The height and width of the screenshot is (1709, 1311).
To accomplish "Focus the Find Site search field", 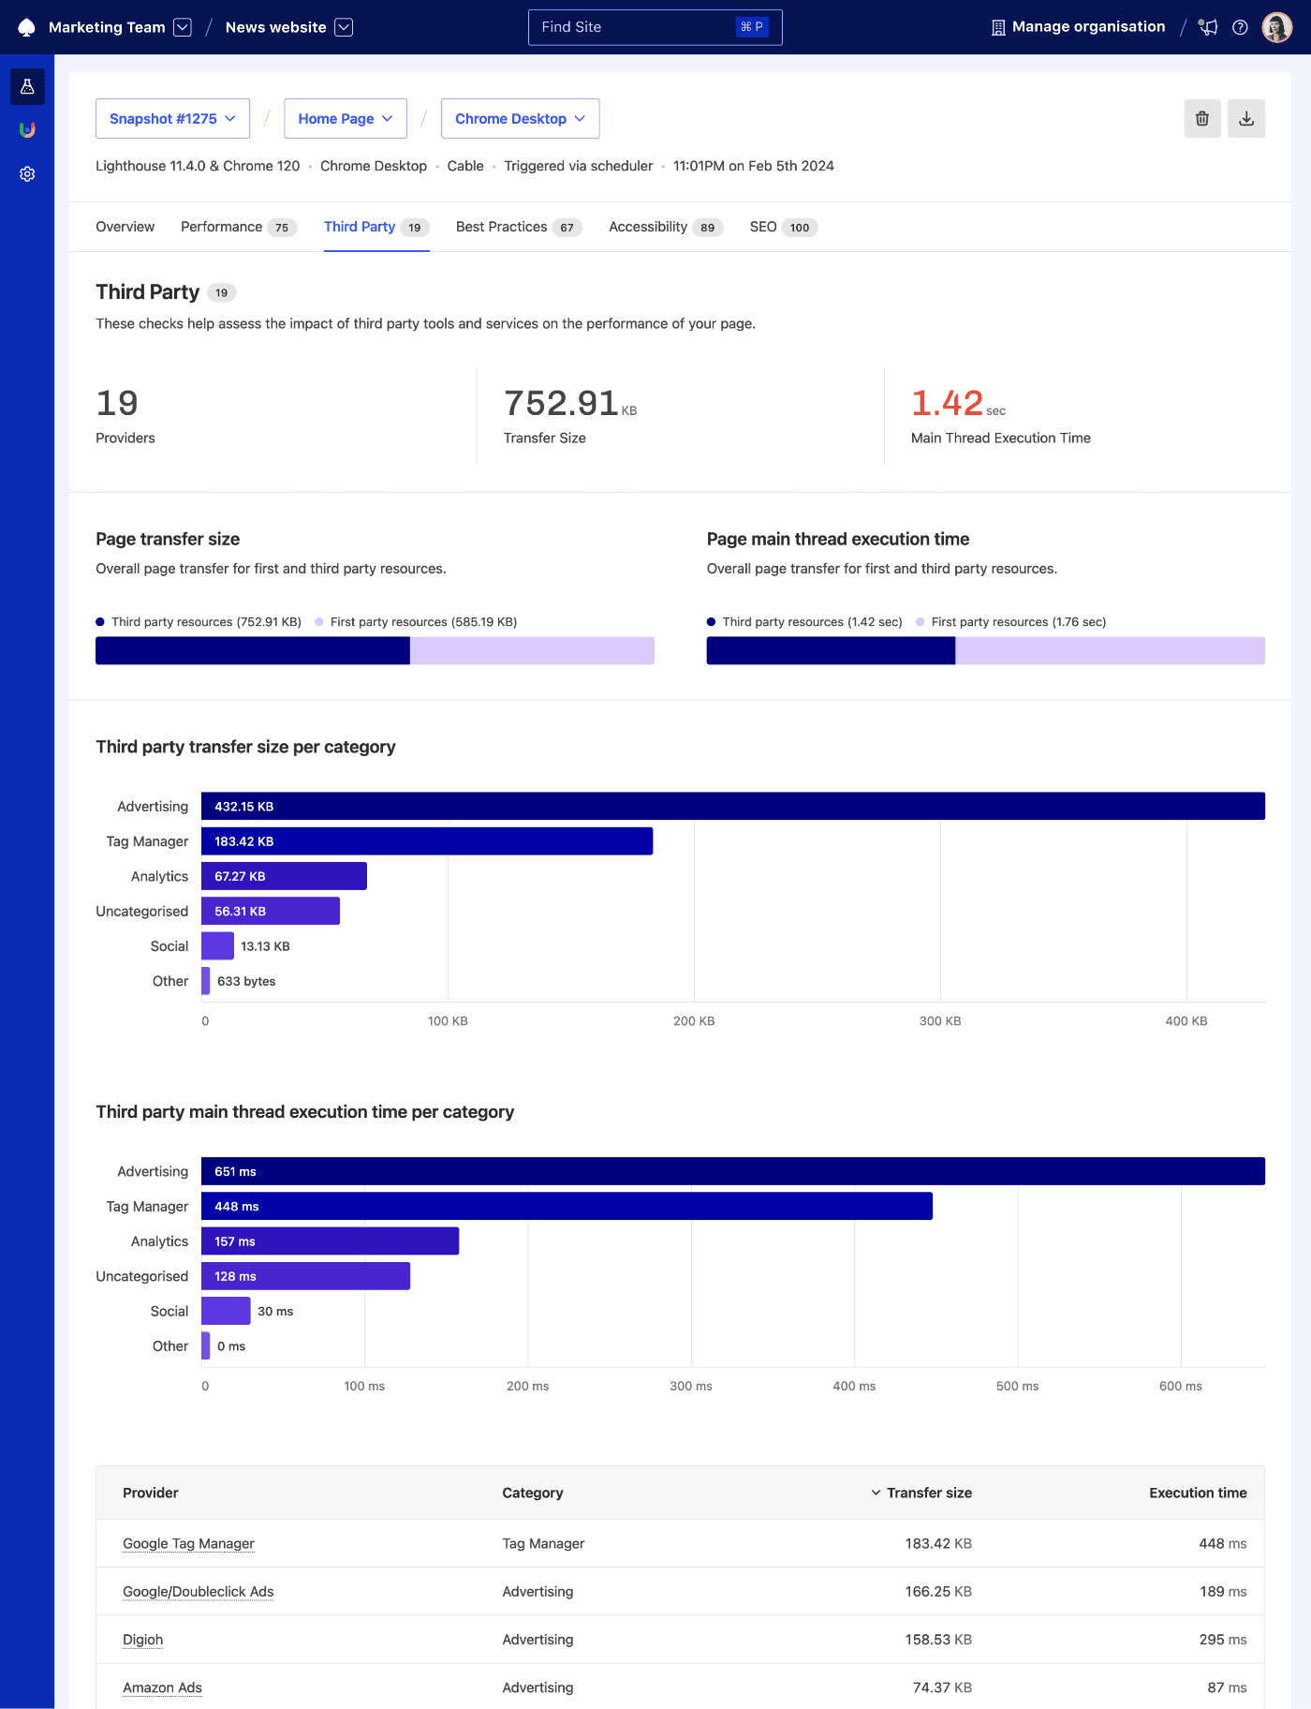I will coord(637,27).
